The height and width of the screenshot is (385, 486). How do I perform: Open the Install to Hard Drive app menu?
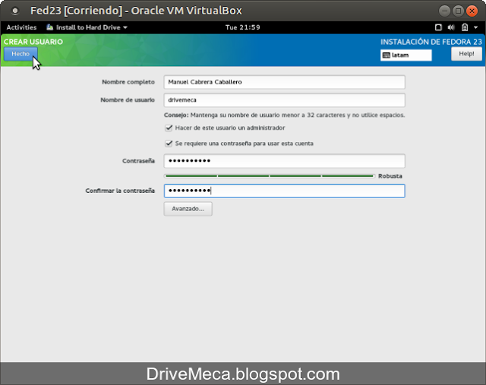(87, 27)
